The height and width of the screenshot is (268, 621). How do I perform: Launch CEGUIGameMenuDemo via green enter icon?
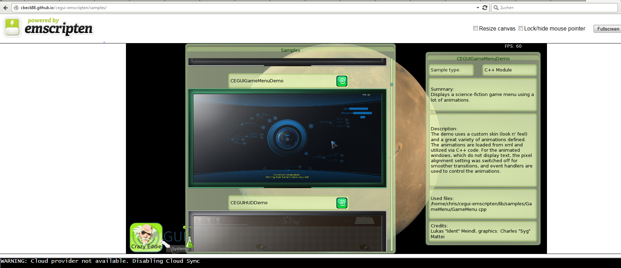click(x=342, y=81)
